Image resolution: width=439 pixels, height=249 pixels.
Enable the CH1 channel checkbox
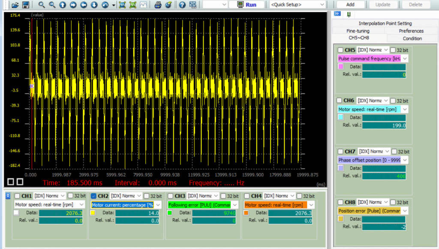[x=18, y=195]
